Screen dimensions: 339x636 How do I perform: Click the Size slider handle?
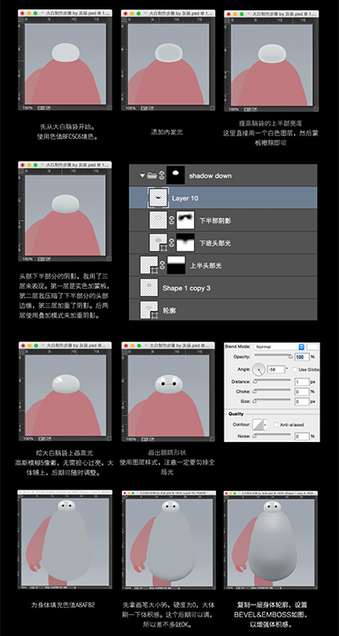255,402
